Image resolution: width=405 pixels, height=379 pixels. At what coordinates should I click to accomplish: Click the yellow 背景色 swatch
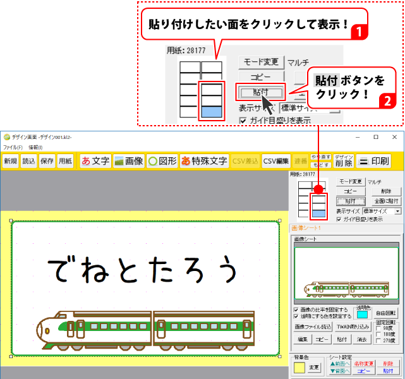(299, 368)
